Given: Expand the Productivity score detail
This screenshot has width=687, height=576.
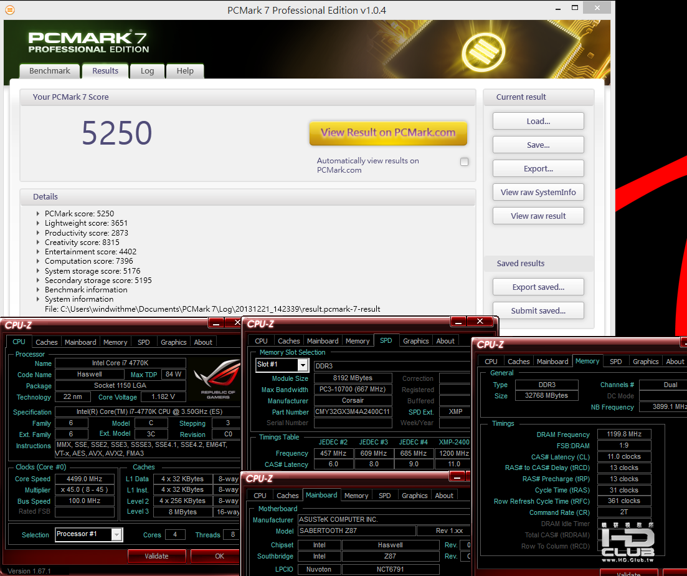Looking at the screenshot, I should pos(37,233).
